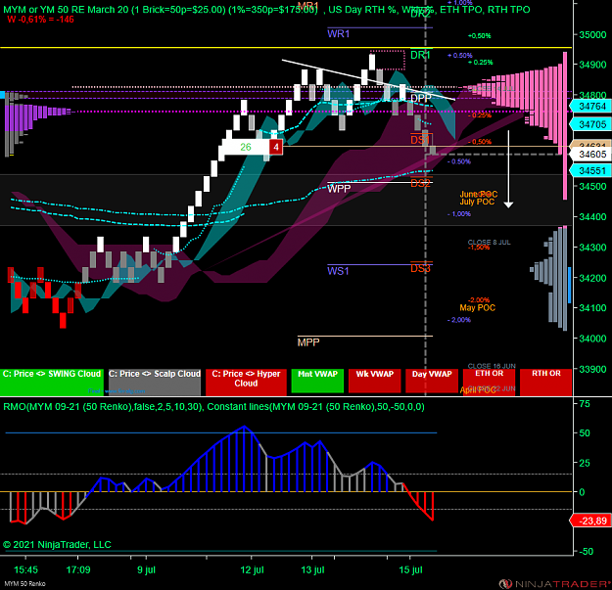Select the 'July POC' label
The image size is (612, 590).
pos(477,202)
